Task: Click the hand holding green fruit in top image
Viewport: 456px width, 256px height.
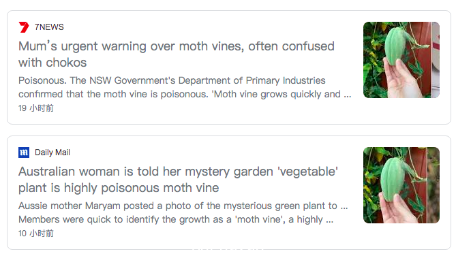Action: (x=399, y=78)
